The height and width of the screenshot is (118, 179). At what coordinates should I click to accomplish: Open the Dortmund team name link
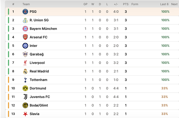(x=38, y=88)
